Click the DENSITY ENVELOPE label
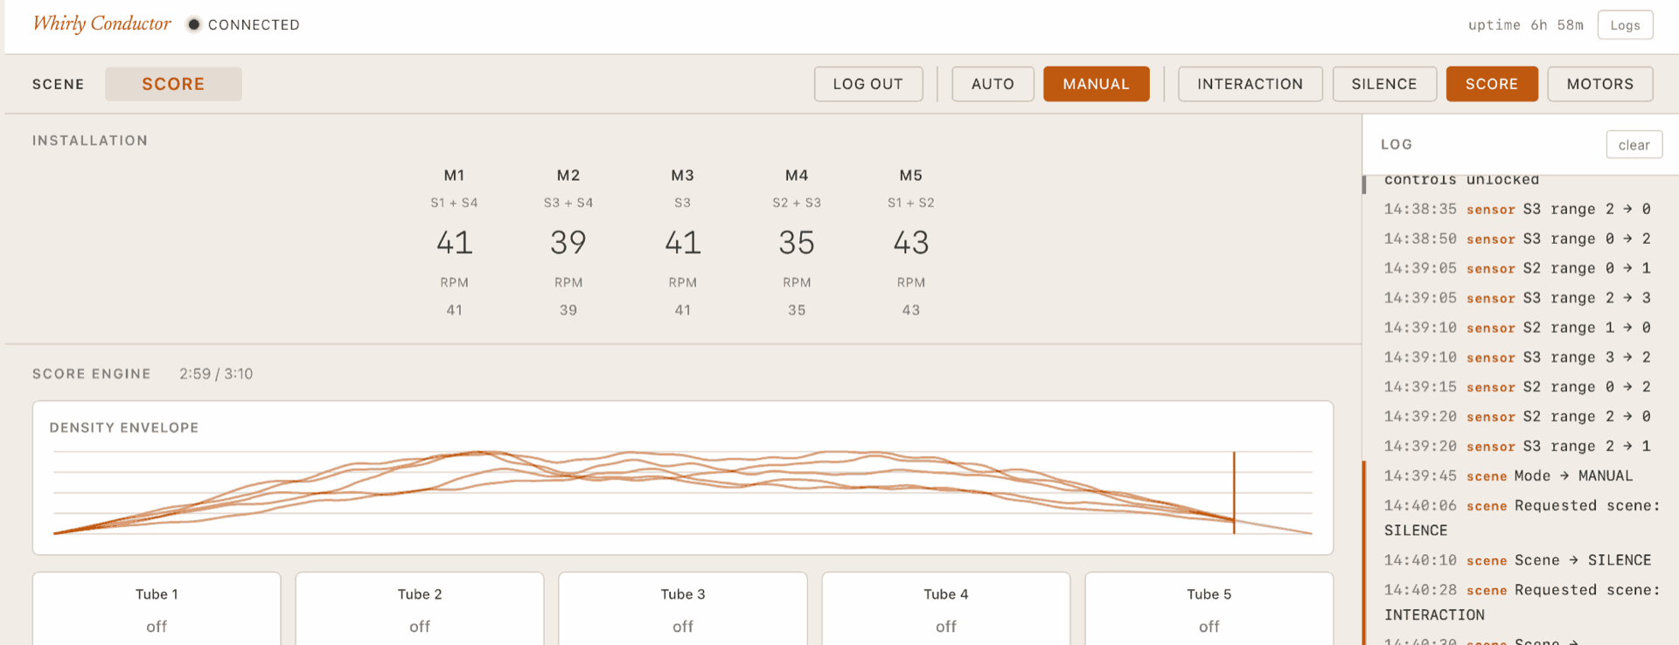 point(124,427)
